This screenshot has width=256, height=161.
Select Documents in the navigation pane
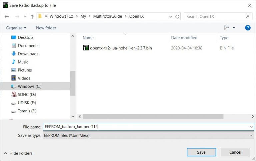[28, 46]
